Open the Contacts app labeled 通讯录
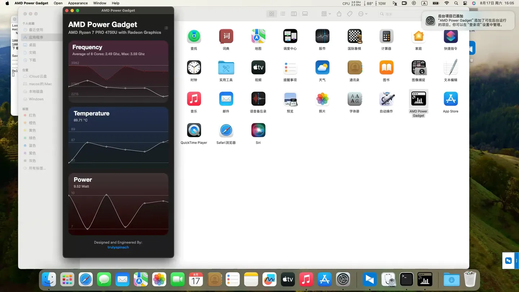Viewport: 519px width, 292px height. coord(354,67)
